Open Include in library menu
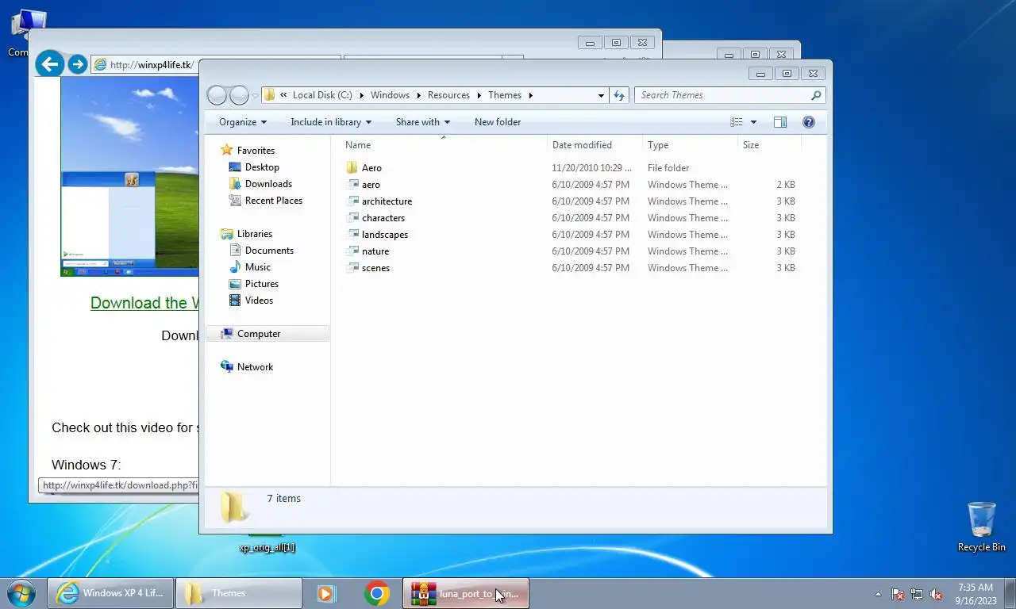This screenshot has width=1016, height=609. pos(331,122)
